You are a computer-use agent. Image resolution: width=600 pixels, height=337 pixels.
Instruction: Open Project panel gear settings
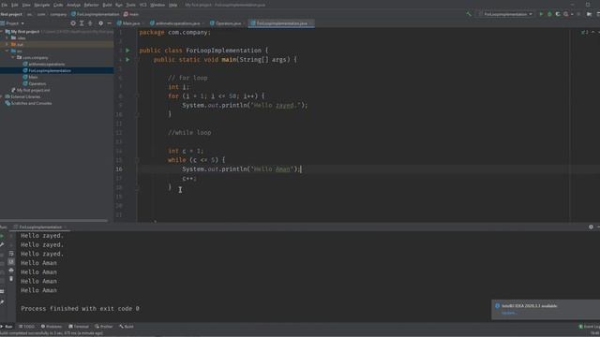(100, 23)
